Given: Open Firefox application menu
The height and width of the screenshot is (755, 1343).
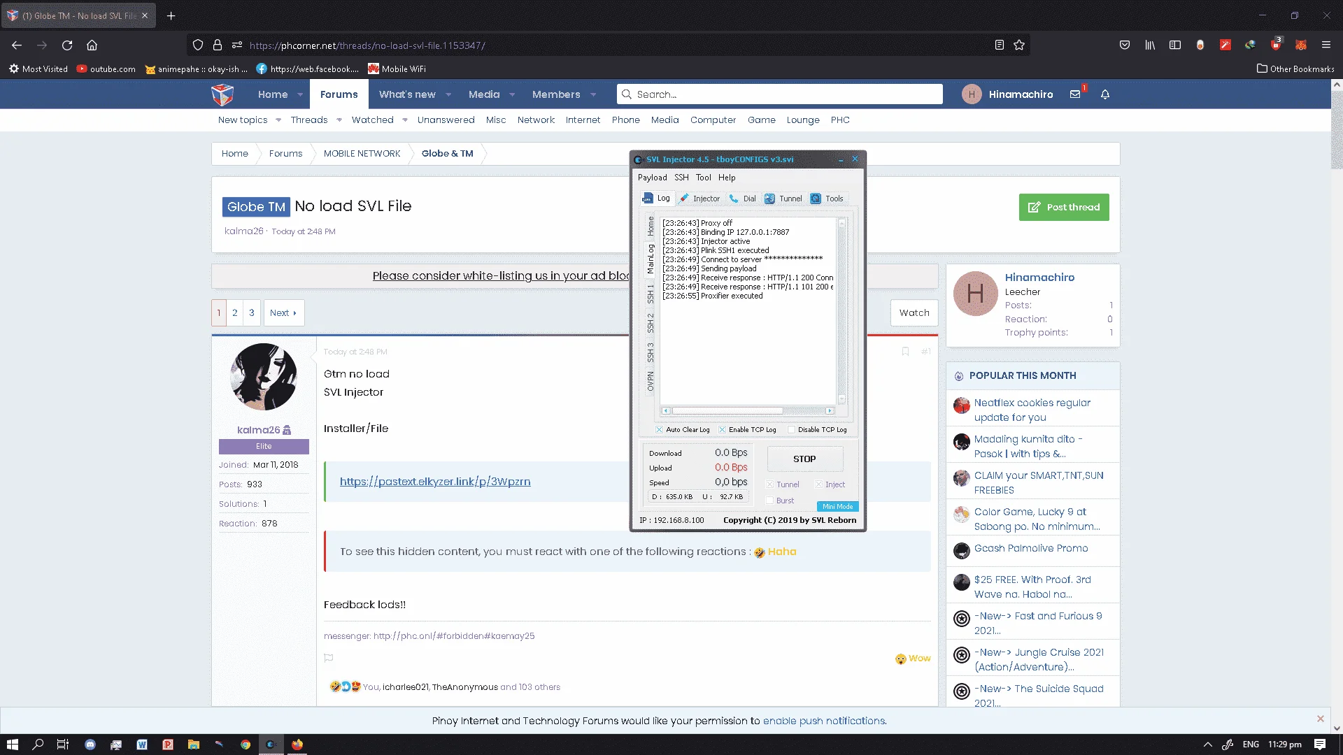Looking at the screenshot, I should coord(1326,45).
